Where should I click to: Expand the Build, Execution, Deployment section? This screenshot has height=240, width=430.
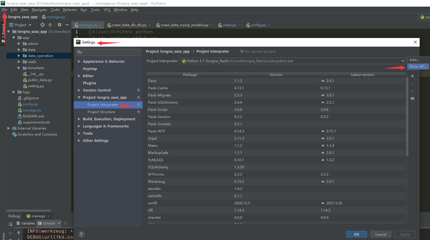tap(79, 119)
